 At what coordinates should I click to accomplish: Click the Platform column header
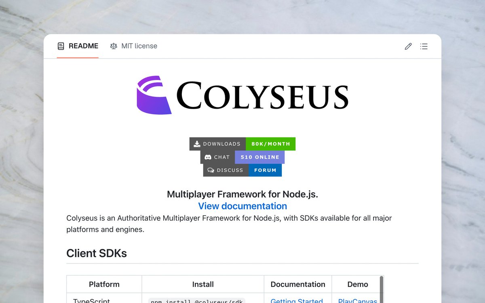coord(104,284)
